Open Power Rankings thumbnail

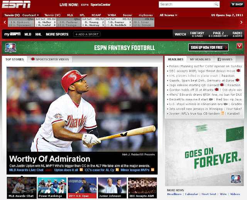pos(52,188)
